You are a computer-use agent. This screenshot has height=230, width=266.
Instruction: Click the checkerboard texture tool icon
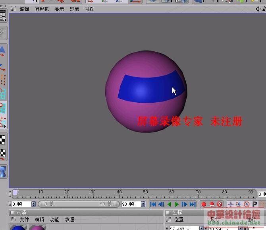pyautogui.click(x=3, y=140)
